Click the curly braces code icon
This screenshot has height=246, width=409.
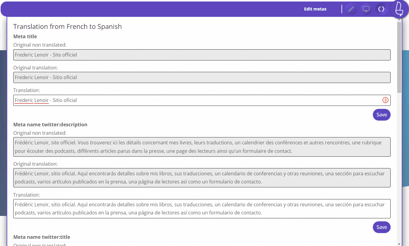tap(381, 9)
